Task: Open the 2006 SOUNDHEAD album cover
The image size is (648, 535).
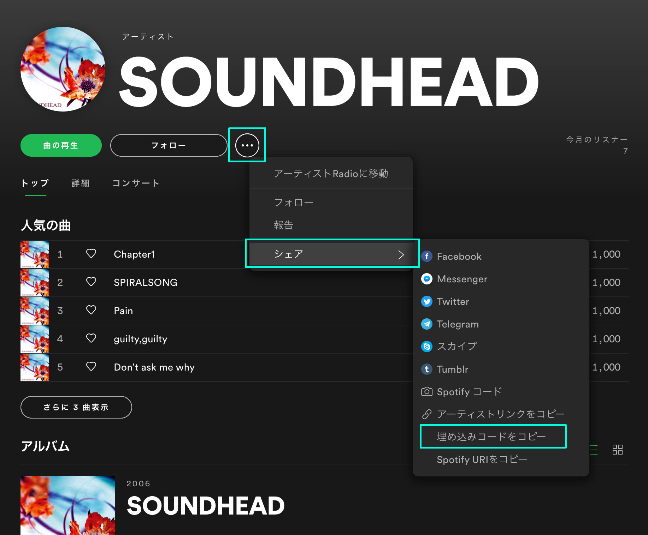Action: pos(68,505)
